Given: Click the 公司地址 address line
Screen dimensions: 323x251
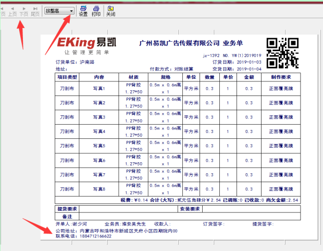Looking at the screenshot, I should click(x=117, y=230).
